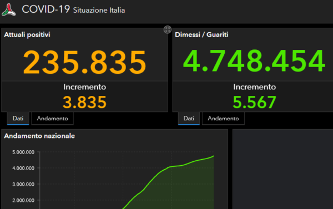This screenshot has height=209, width=333.
Task: Click the Andamento nazionale chart title
Action: (39, 136)
